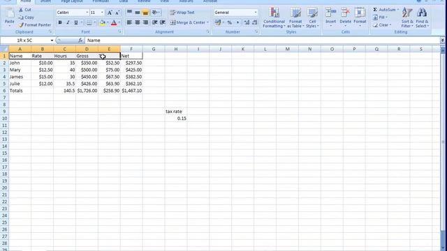
Task: Click the Increase Indent icon
Action: [x=163, y=22]
